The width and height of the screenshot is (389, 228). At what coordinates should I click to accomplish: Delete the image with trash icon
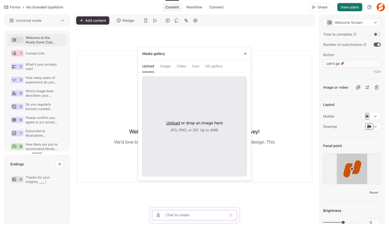[x=376, y=87]
